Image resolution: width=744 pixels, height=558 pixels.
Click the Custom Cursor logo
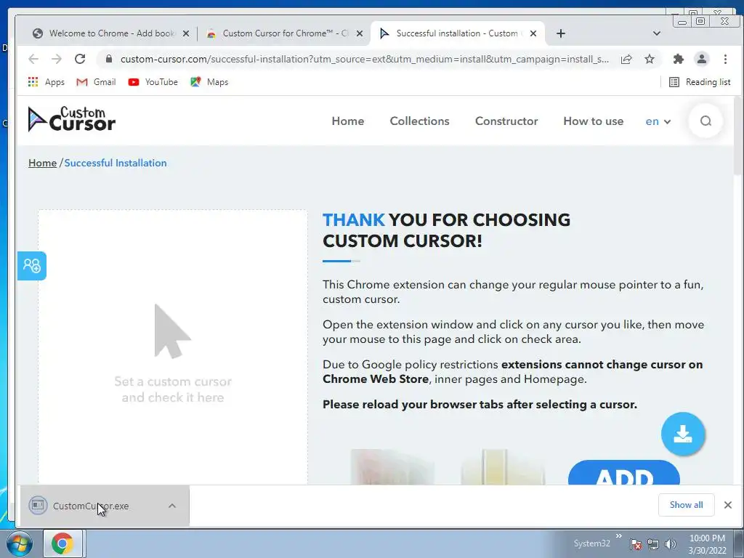pos(72,119)
